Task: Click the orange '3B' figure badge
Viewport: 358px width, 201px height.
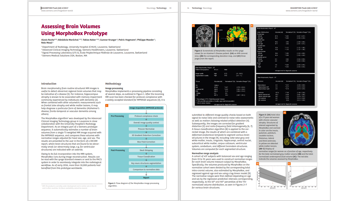Action: [x=258, y=164]
